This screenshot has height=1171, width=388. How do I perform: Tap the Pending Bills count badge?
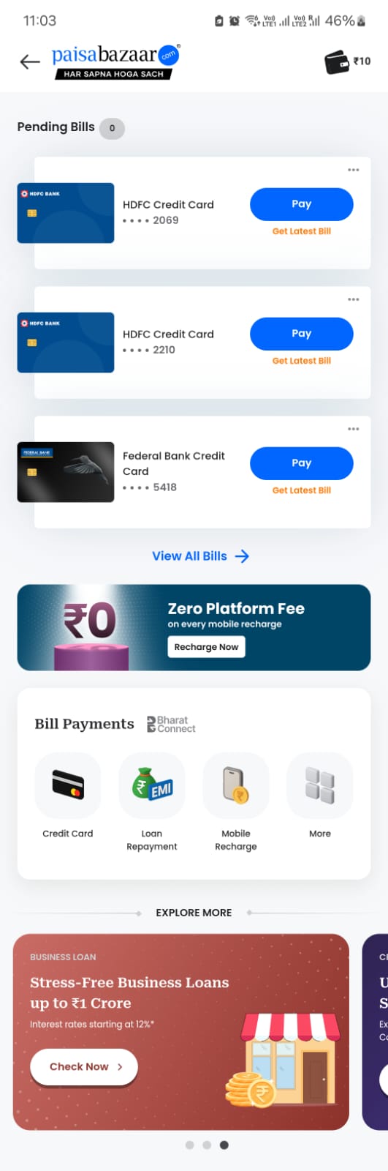click(112, 128)
